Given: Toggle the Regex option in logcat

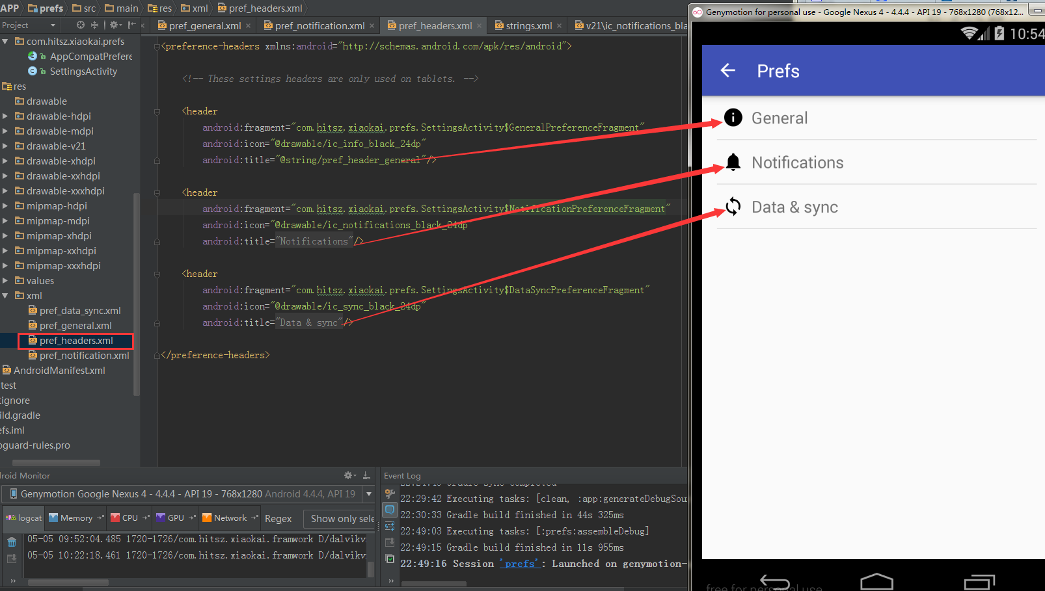Looking at the screenshot, I should pos(278,518).
